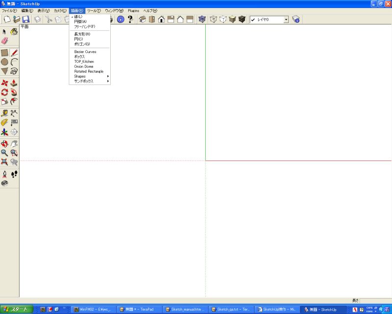Screen dimensions: 392x314
Task: Click the Position Camera tool
Action: [x=4, y=174]
